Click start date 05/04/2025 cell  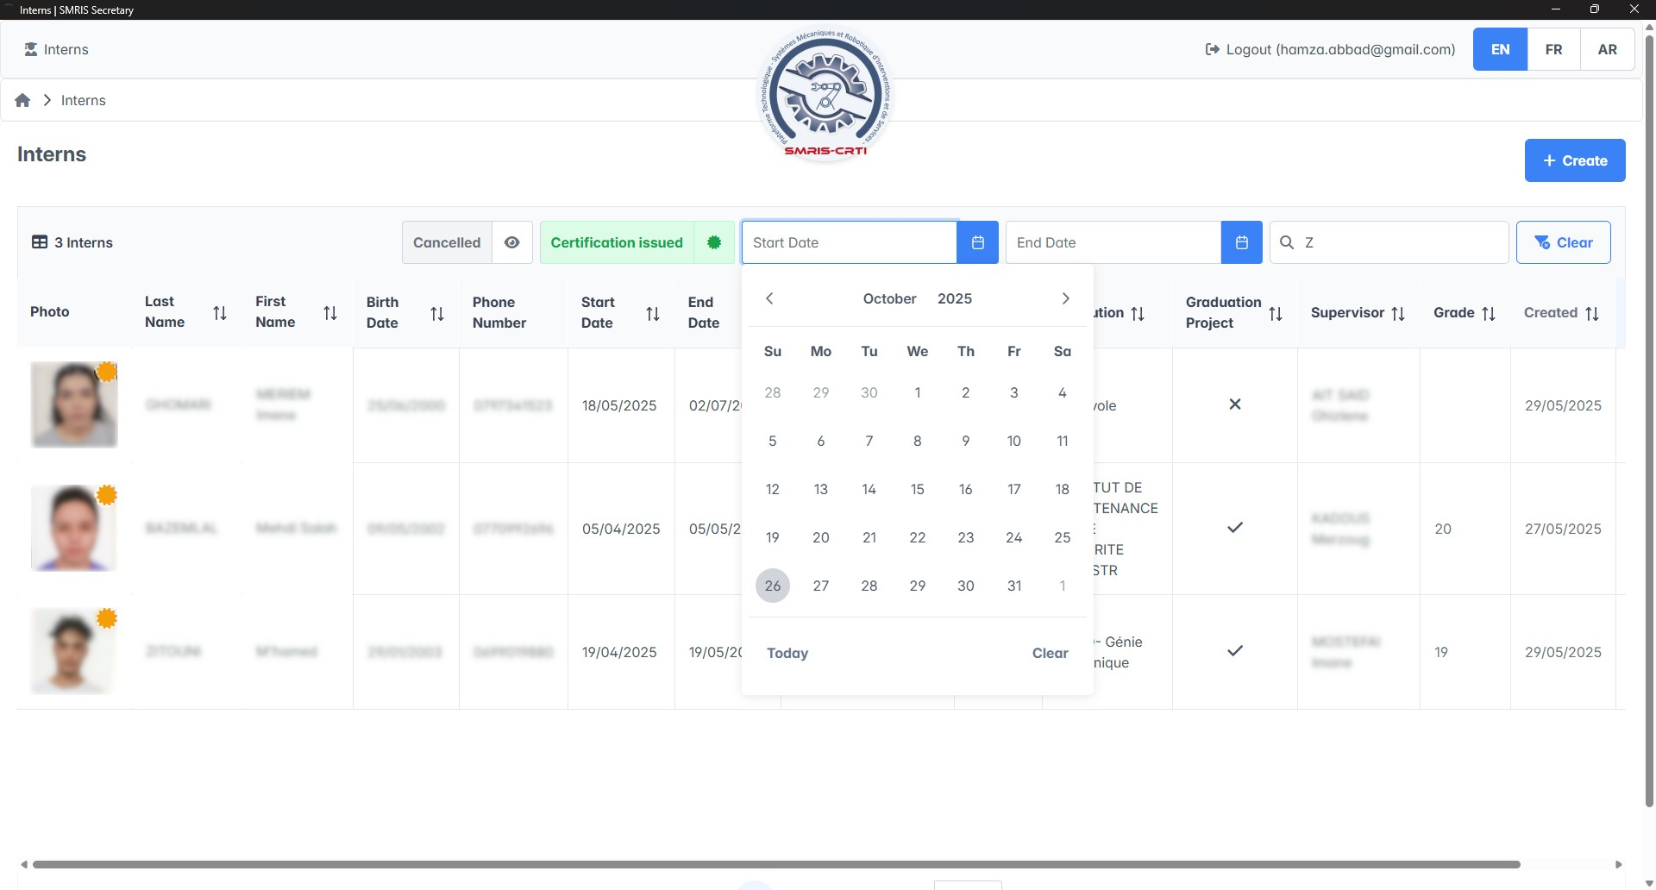621,529
